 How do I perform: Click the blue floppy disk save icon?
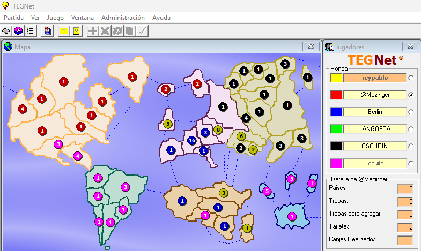point(48,31)
